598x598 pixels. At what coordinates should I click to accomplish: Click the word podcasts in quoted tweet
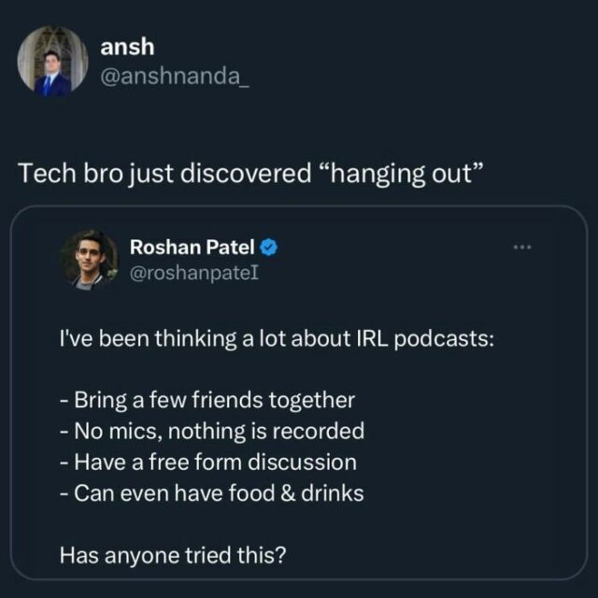coord(444,340)
